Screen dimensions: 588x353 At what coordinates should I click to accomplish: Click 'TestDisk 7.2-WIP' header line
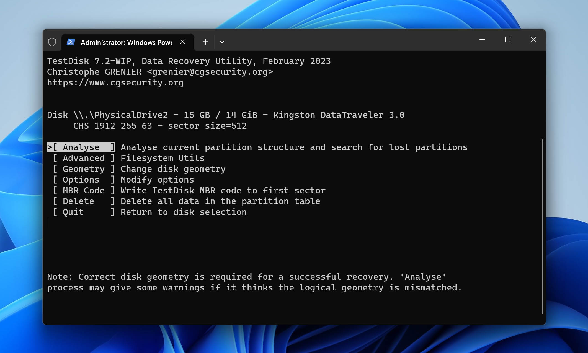189,61
